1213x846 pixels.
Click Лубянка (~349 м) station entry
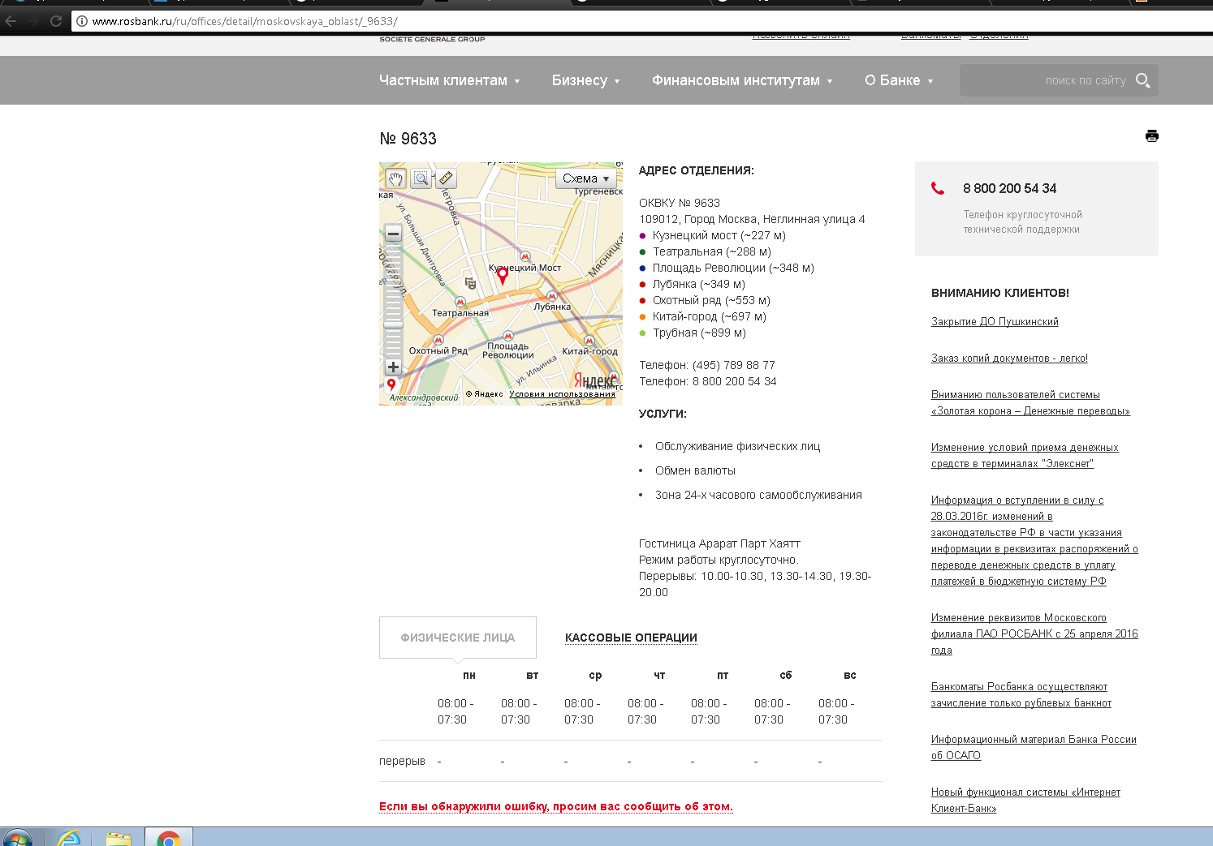pos(699,284)
